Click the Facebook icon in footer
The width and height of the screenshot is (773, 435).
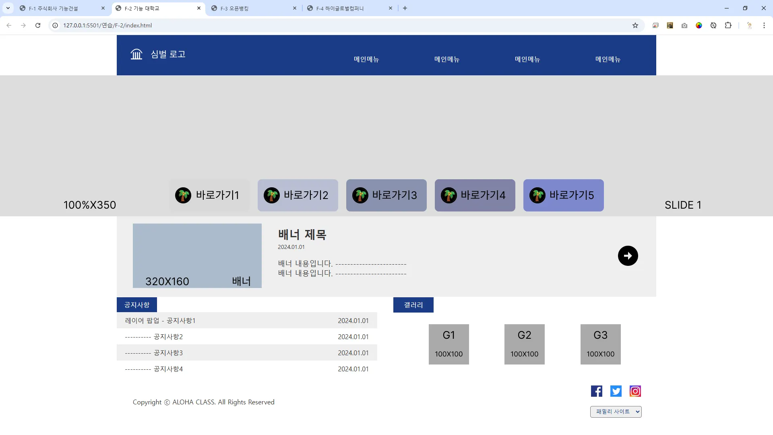click(597, 391)
